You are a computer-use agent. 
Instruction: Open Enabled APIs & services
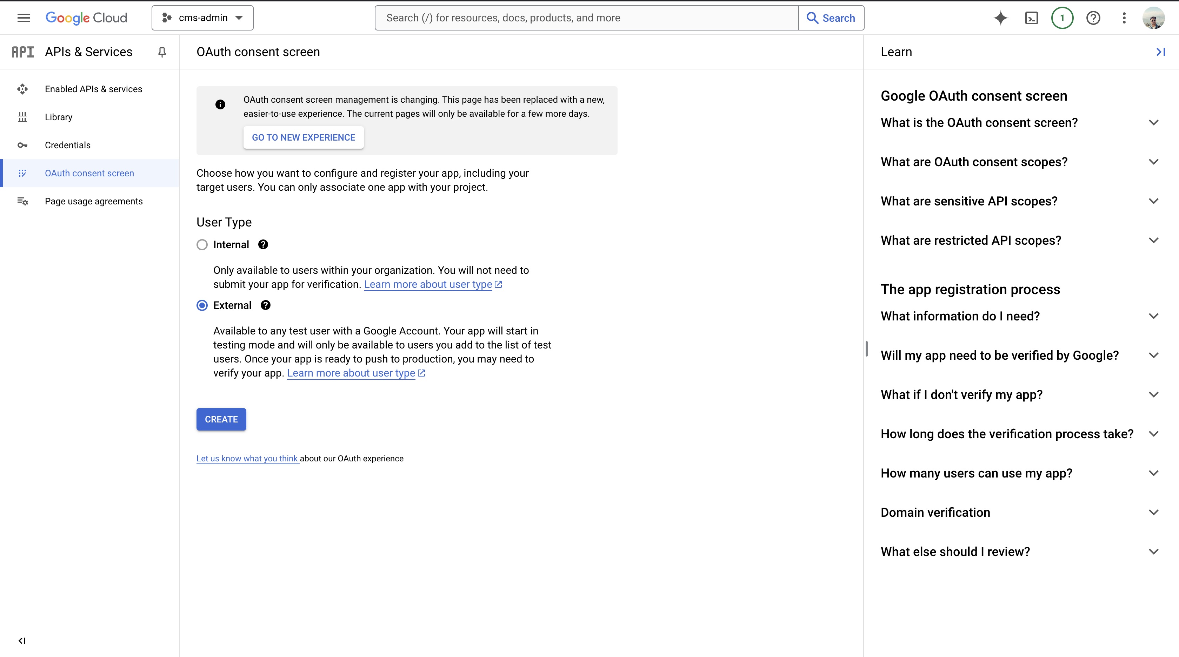click(x=93, y=89)
